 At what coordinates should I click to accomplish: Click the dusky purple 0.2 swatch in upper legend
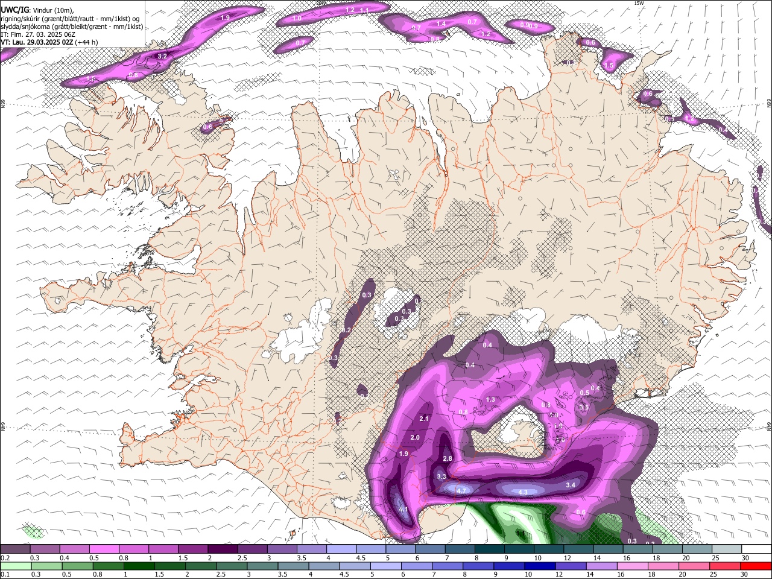click(x=15, y=549)
